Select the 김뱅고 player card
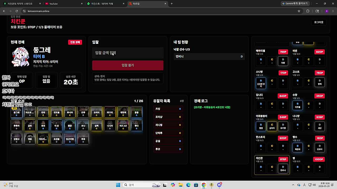 pyautogui.click(x=17, y=139)
